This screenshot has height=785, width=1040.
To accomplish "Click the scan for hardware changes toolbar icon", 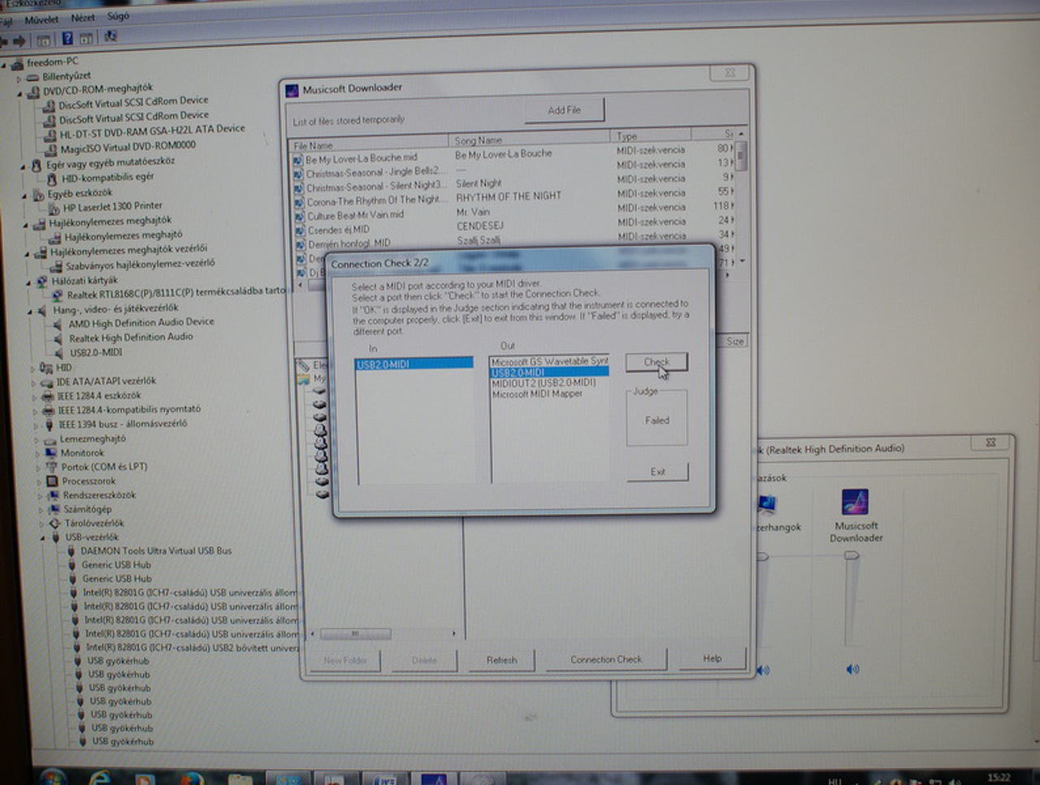I will click(110, 37).
